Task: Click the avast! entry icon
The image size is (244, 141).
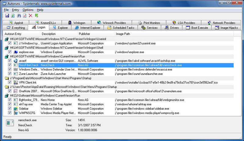Action: click(x=16, y=61)
